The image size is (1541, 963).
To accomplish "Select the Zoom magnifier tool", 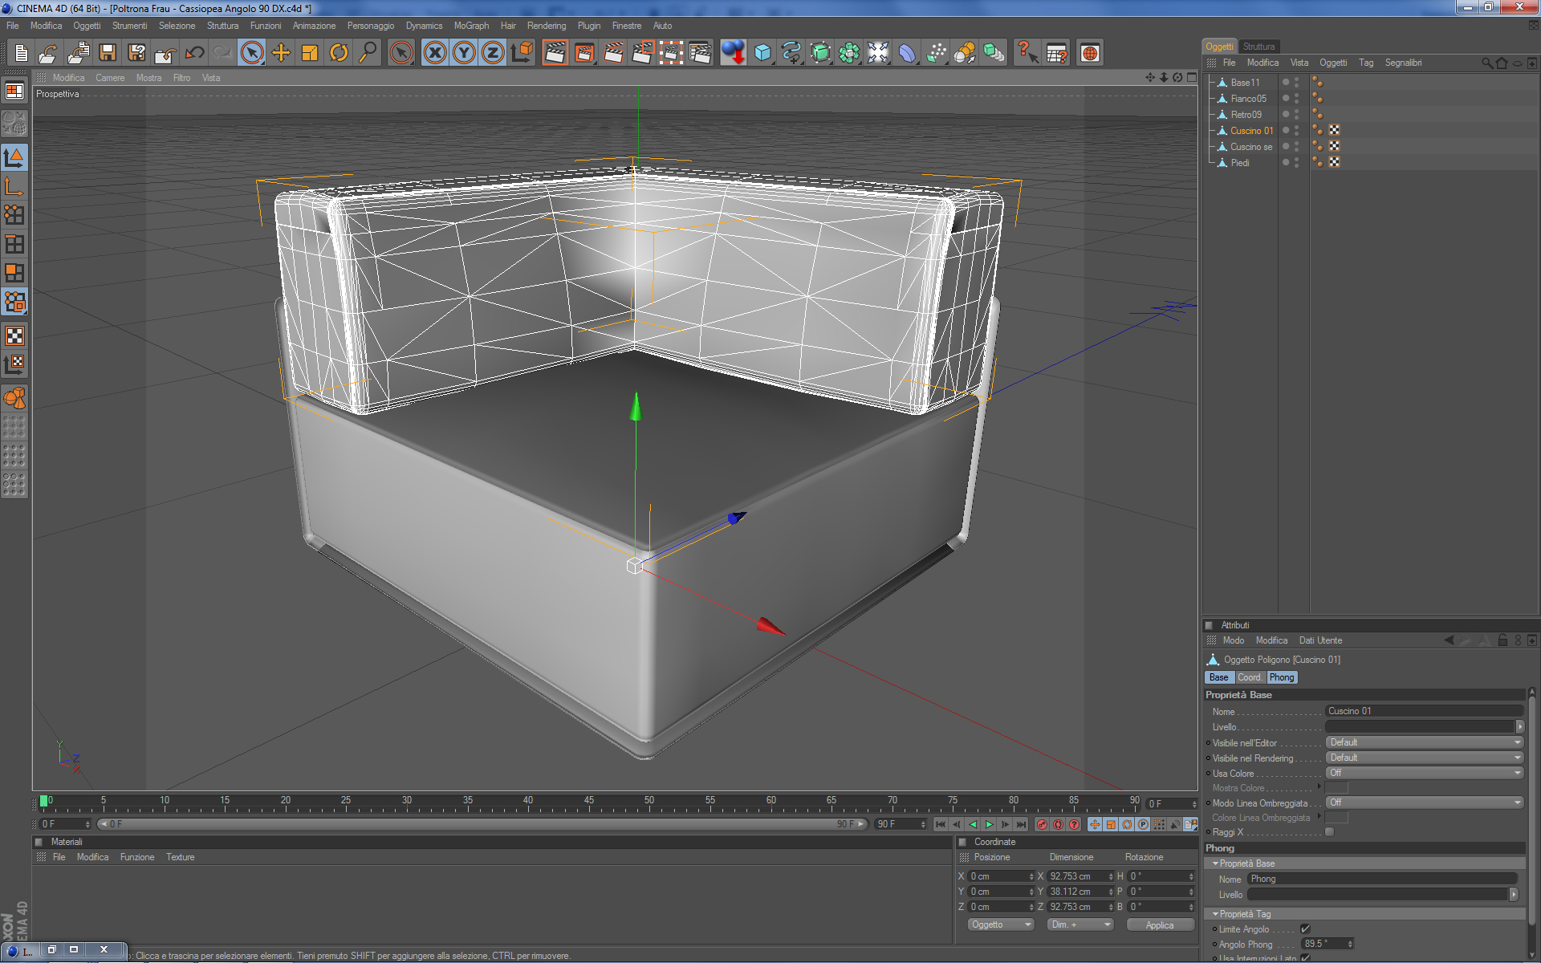I will point(368,53).
